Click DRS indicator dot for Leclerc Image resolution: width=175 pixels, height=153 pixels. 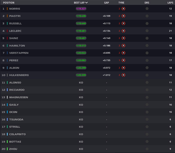point(147,31)
